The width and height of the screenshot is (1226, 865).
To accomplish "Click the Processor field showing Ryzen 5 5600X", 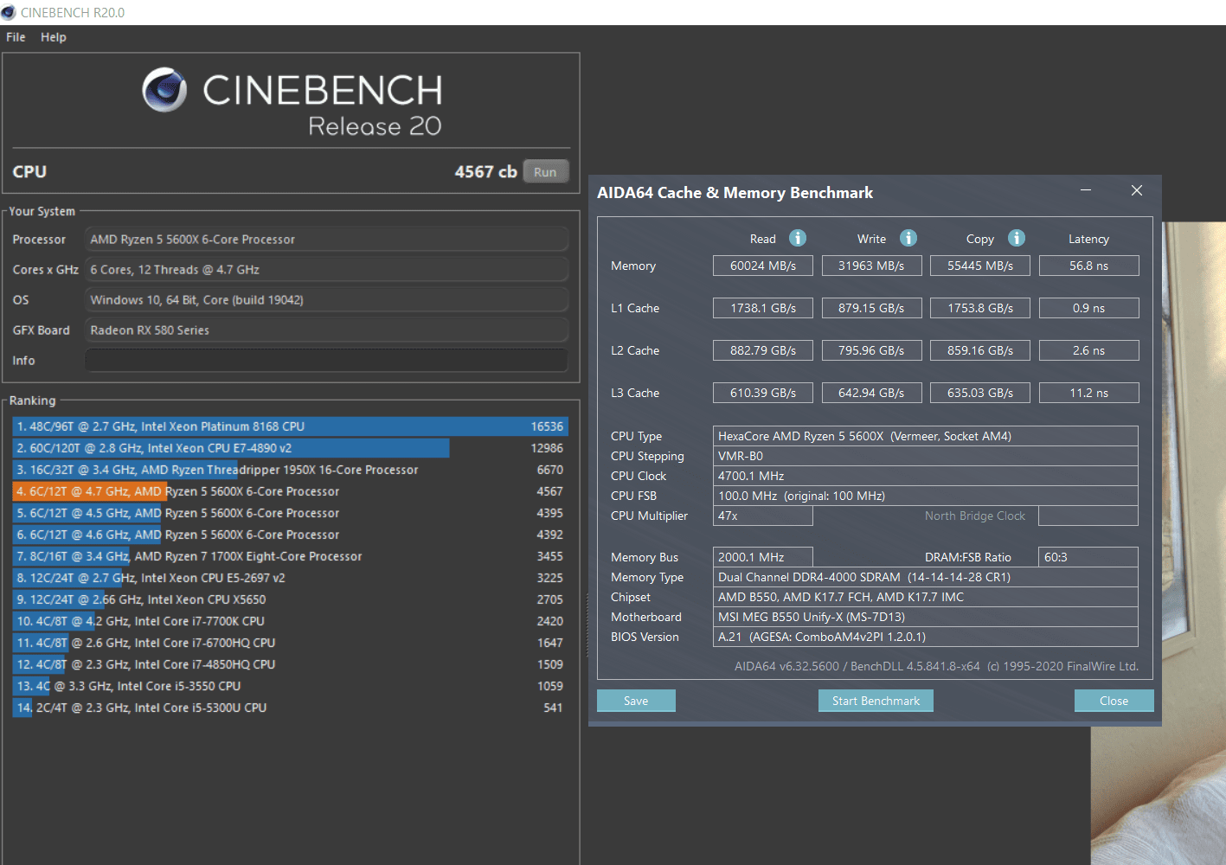I will [326, 240].
